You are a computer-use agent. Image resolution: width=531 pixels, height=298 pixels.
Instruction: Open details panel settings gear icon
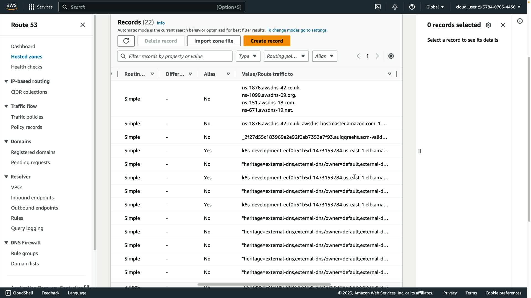pyautogui.click(x=488, y=25)
